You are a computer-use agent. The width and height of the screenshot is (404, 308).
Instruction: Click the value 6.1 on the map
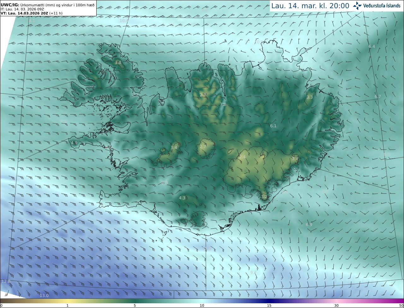[273, 126]
